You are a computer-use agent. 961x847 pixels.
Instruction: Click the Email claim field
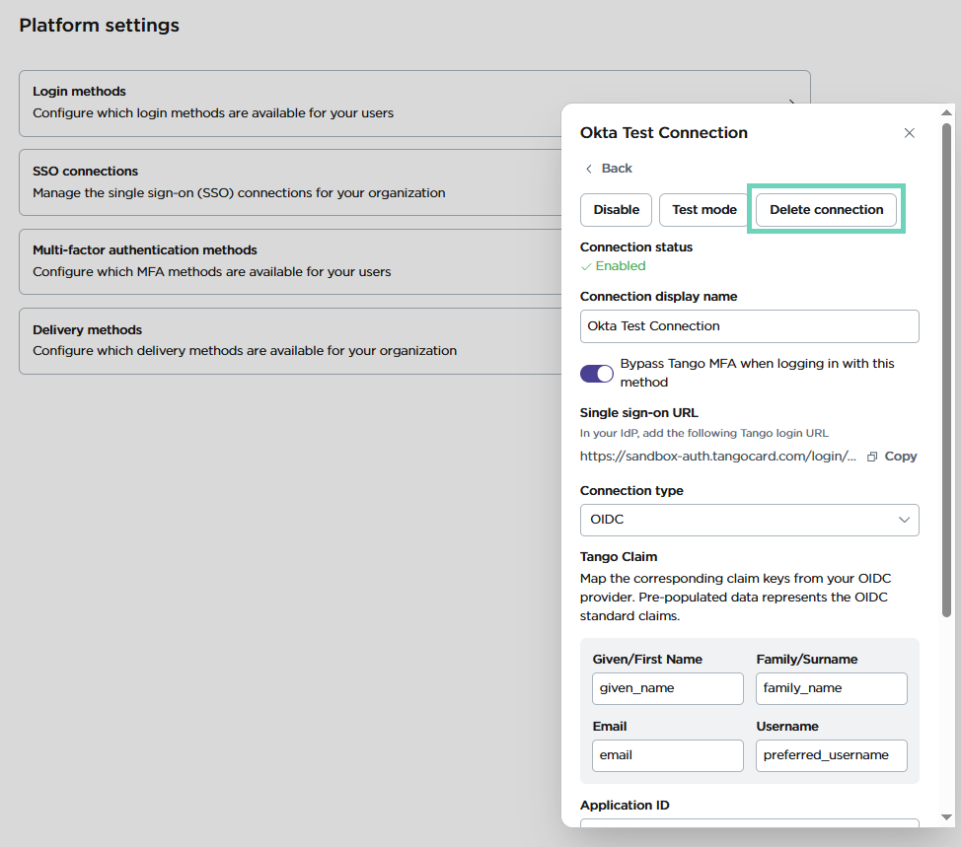coord(667,755)
